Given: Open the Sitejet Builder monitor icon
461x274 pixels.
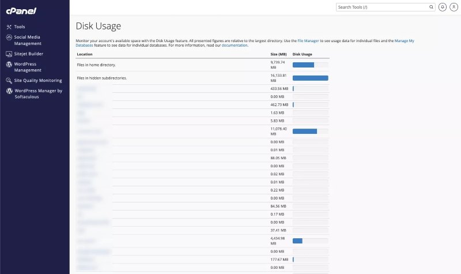Looking at the screenshot, I should coord(9,54).
